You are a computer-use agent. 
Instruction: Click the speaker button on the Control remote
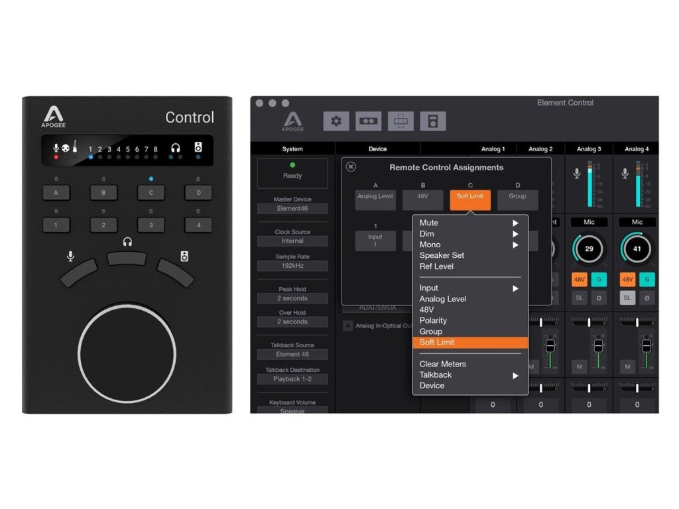pos(175,273)
